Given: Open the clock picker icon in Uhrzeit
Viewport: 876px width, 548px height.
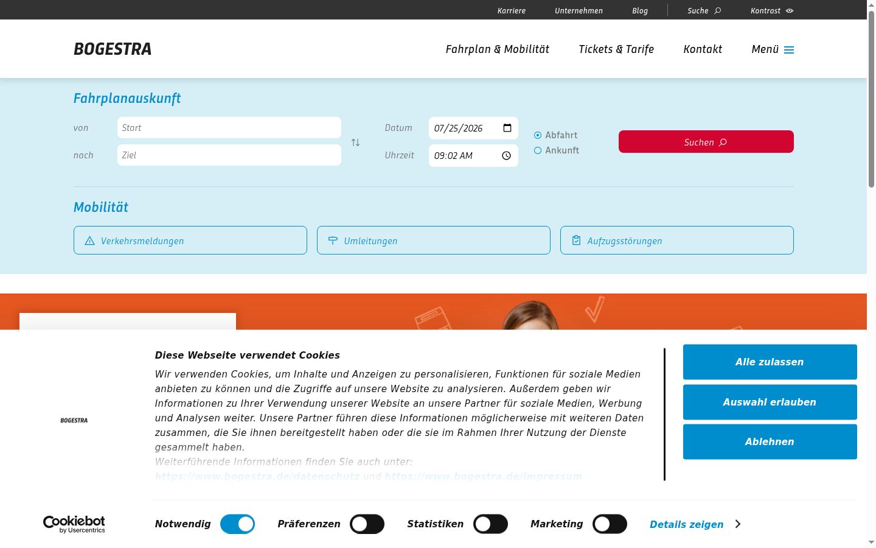Looking at the screenshot, I should (506, 156).
